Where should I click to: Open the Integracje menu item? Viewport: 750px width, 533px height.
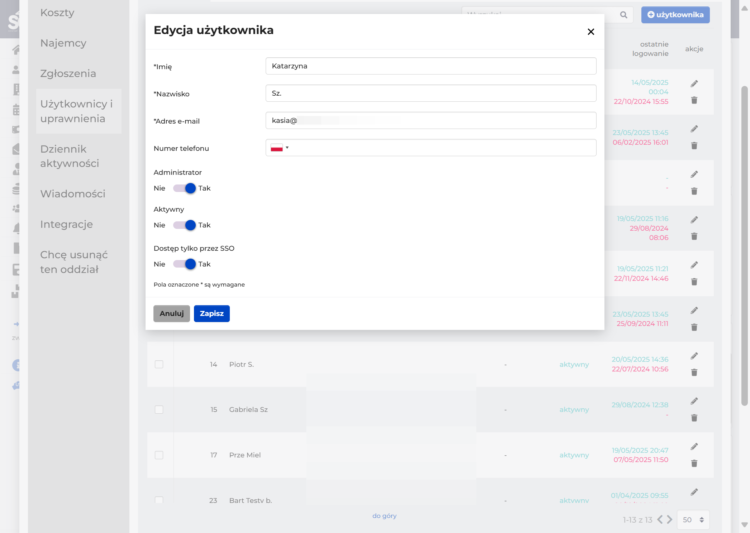[x=67, y=224]
